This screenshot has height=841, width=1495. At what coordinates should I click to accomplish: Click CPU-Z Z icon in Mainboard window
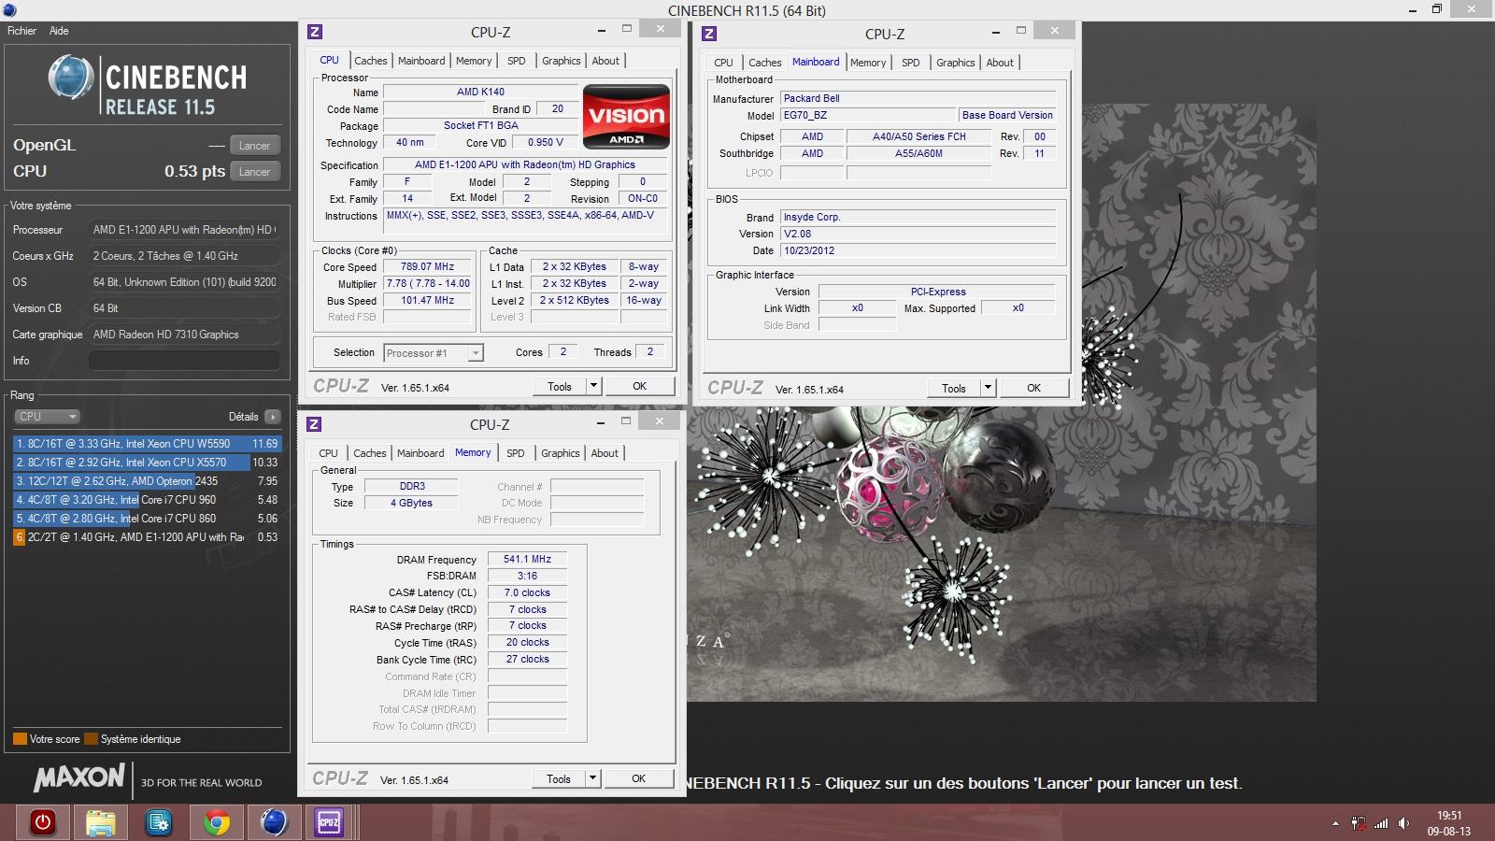tap(709, 34)
